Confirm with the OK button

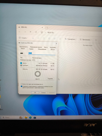[x=35, y=92]
